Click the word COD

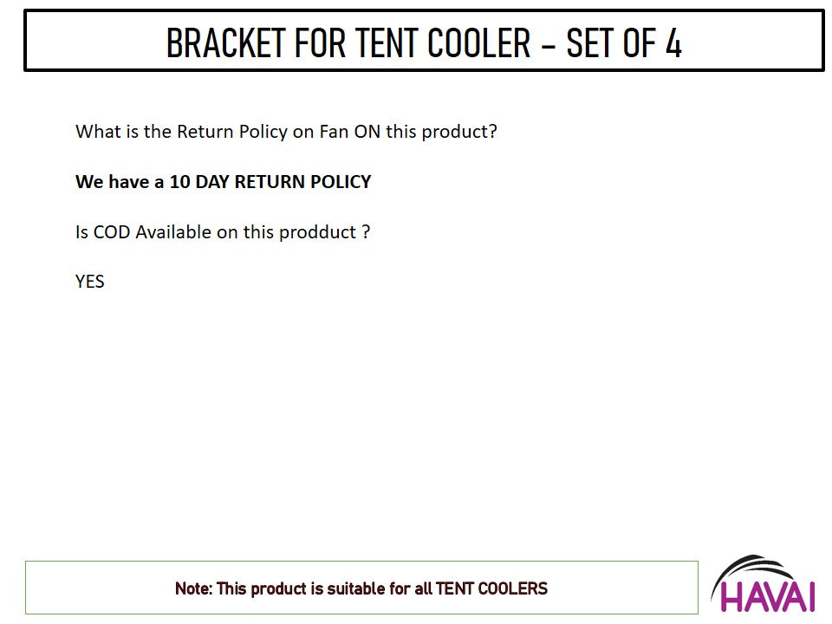click(x=112, y=232)
